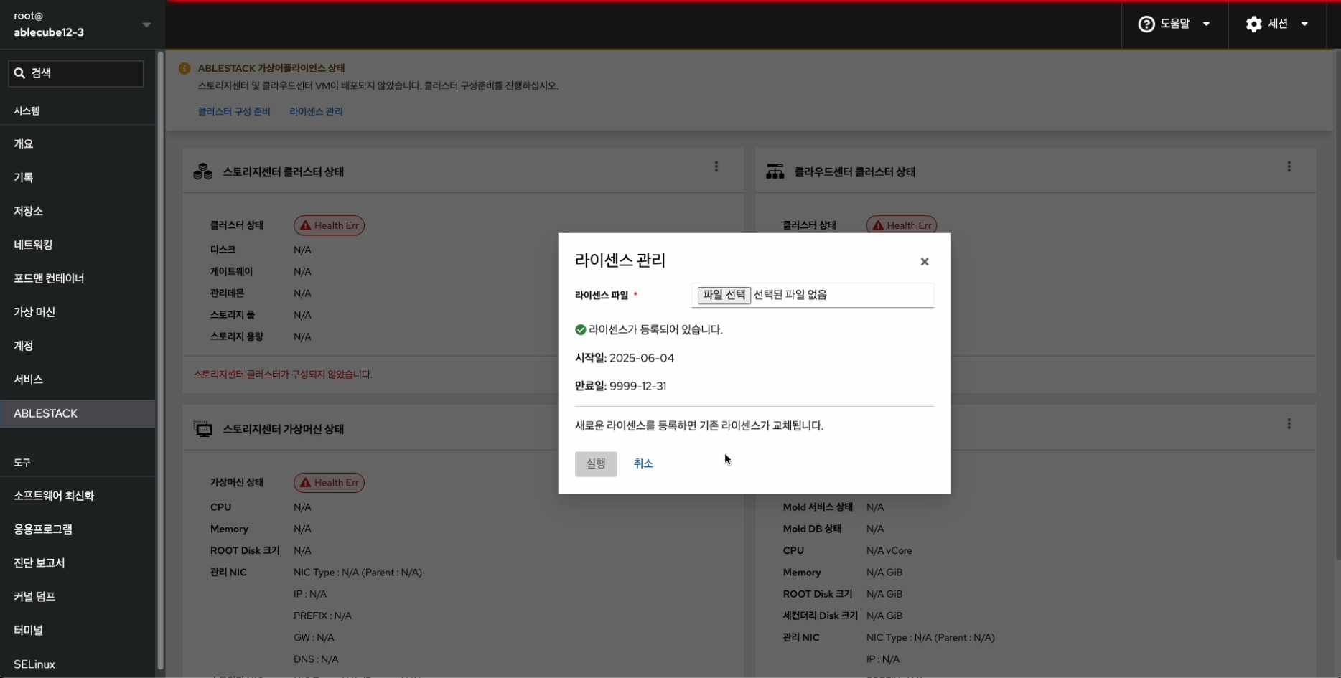Image resolution: width=1341 pixels, height=678 pixels.
Task: Click the 클라우드센터 클러스터 network icon
Action: click(x=775, y=171)
